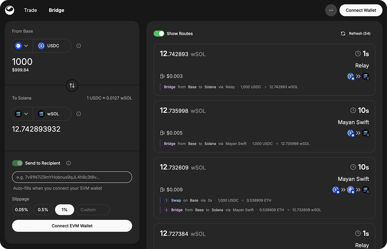
Task: Click the Mayan Swift label in $0.005 route
Action: tap(353, 122)
